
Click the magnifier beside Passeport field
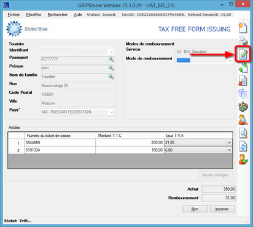(x=111, y=59)
